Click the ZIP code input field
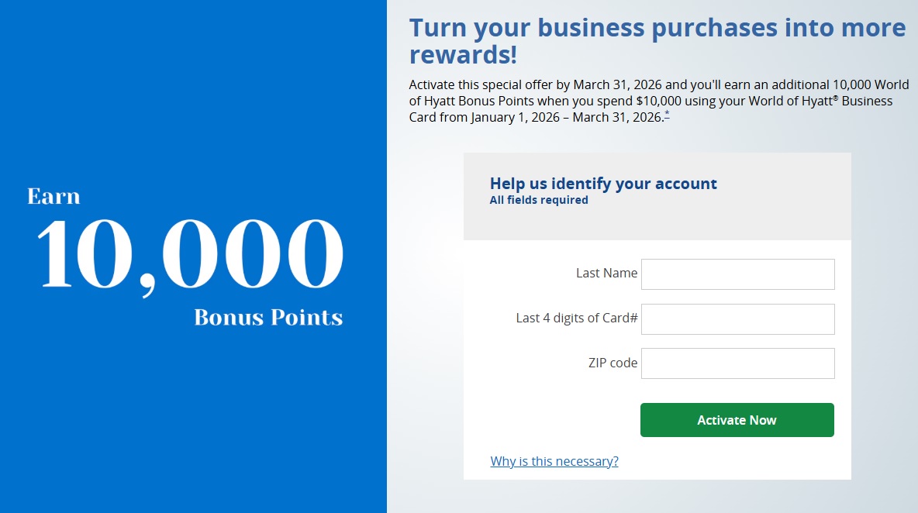Viewport: 918px width, 513px height. tap(736, 363)
